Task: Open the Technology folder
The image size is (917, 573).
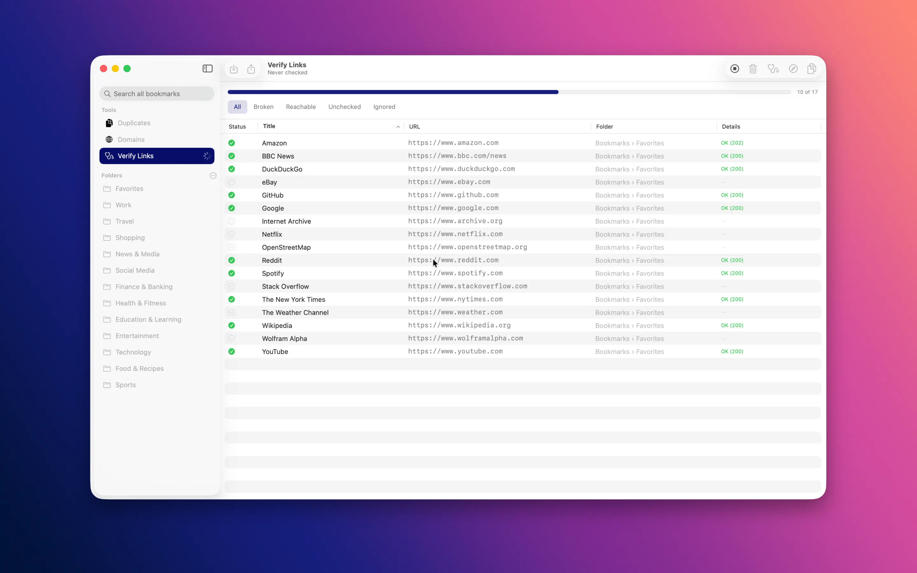Action: tap(157, 352)
